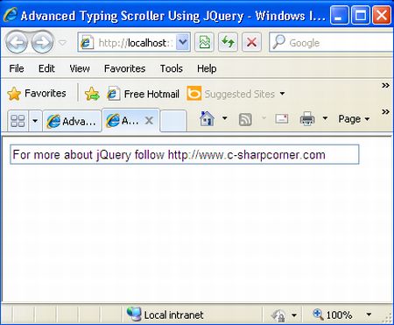The image size is (394, 325).
Task: Expand the Quick Tabs list dropdown arrow
Action: 35,121
